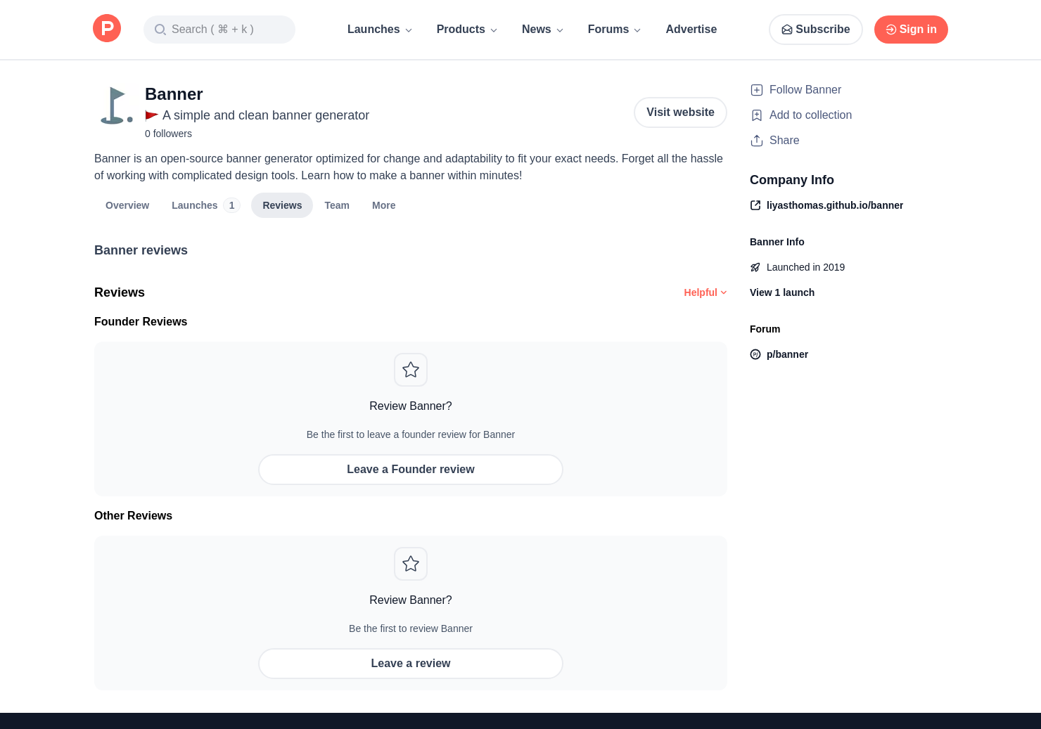Switch to the Overview tab
1041x729 pixels.
[127, 205]
